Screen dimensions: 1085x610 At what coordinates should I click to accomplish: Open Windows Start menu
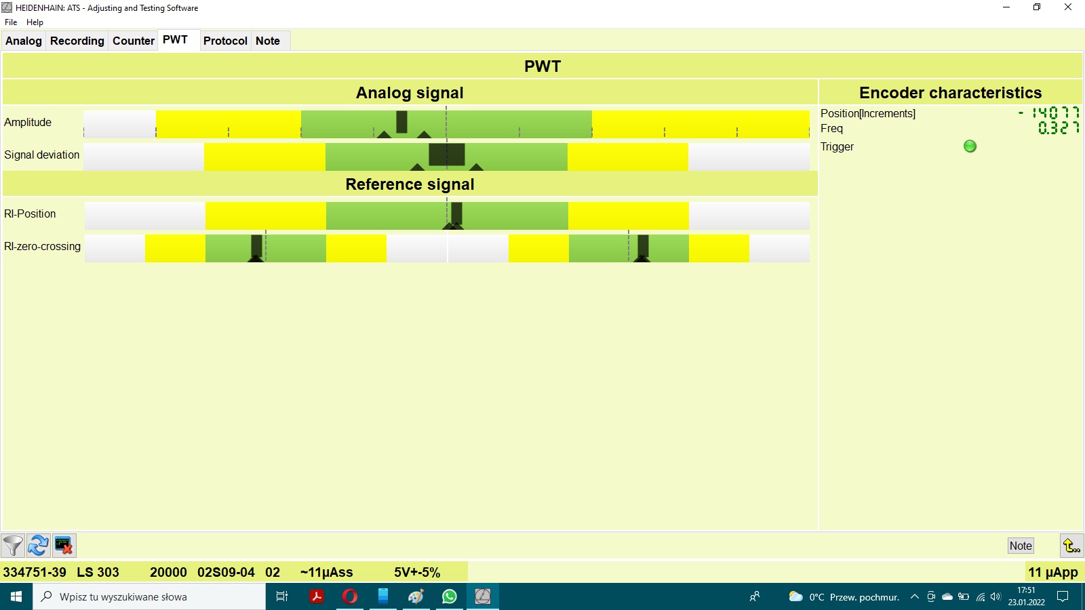point(16,596)
